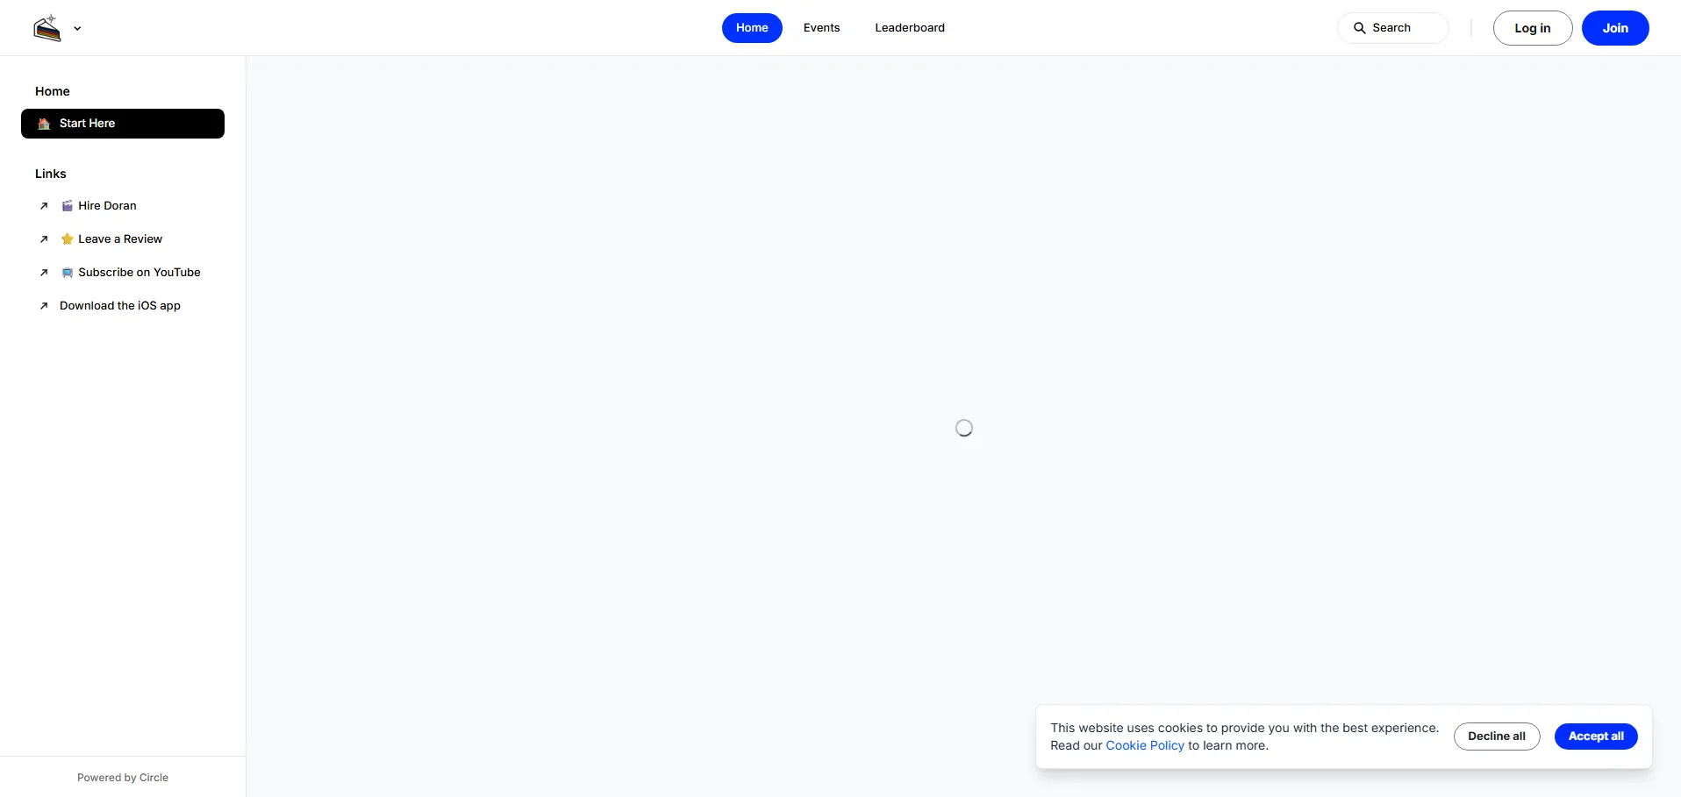This screenshot has height=797, width=1681.
Task: Open the Leaderboard tab
Action: [x=909, y=28]
